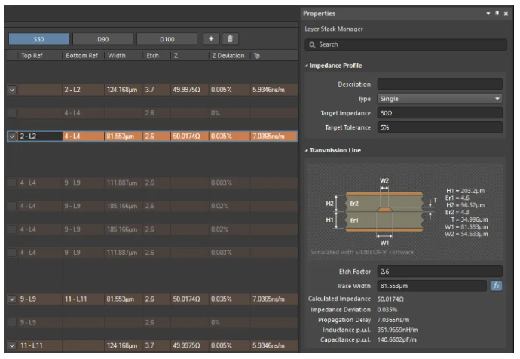
Task: Uncheck the 9 - L9 to 11 - L11 row
Action: click(x=11, y=299)
